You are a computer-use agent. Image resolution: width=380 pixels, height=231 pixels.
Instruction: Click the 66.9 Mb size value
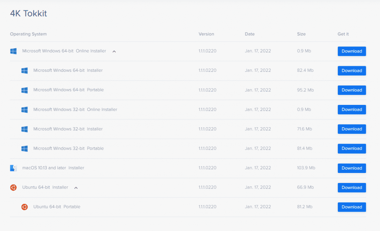305,187
